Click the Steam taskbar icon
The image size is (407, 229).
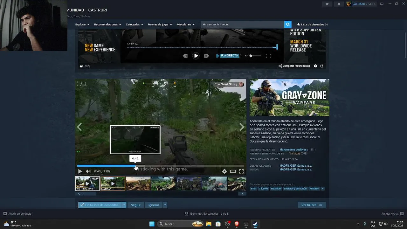click(x=255, y=224)
